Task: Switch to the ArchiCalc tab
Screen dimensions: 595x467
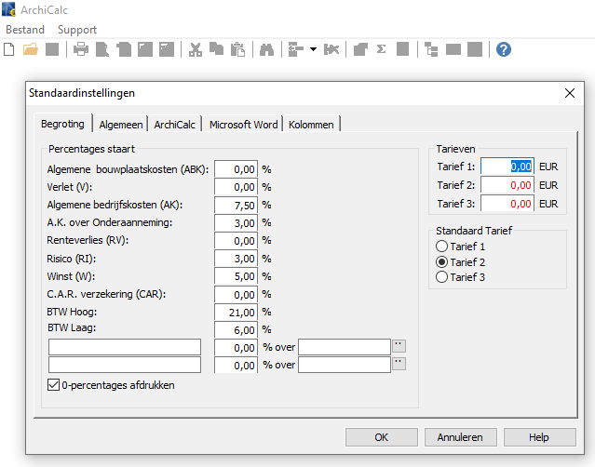Action: tap(174, 125)
